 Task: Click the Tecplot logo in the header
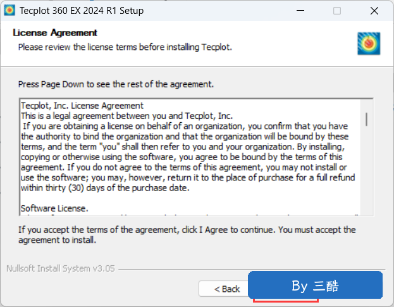tap(369, 44)
